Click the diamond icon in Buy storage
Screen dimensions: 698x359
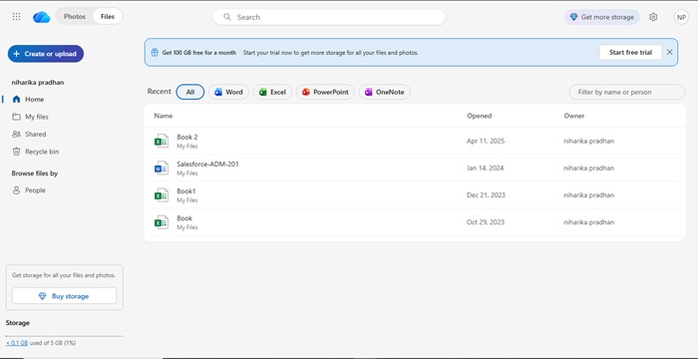[43, 296]
